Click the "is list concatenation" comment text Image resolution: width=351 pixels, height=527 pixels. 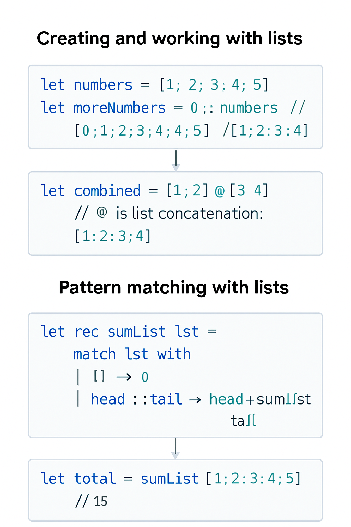(189, 213)
